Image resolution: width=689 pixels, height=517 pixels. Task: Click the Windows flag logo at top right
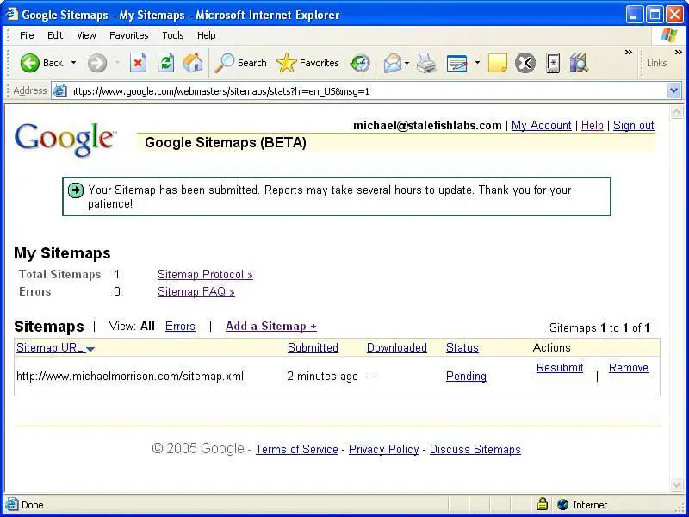click(x=669, y=35)
